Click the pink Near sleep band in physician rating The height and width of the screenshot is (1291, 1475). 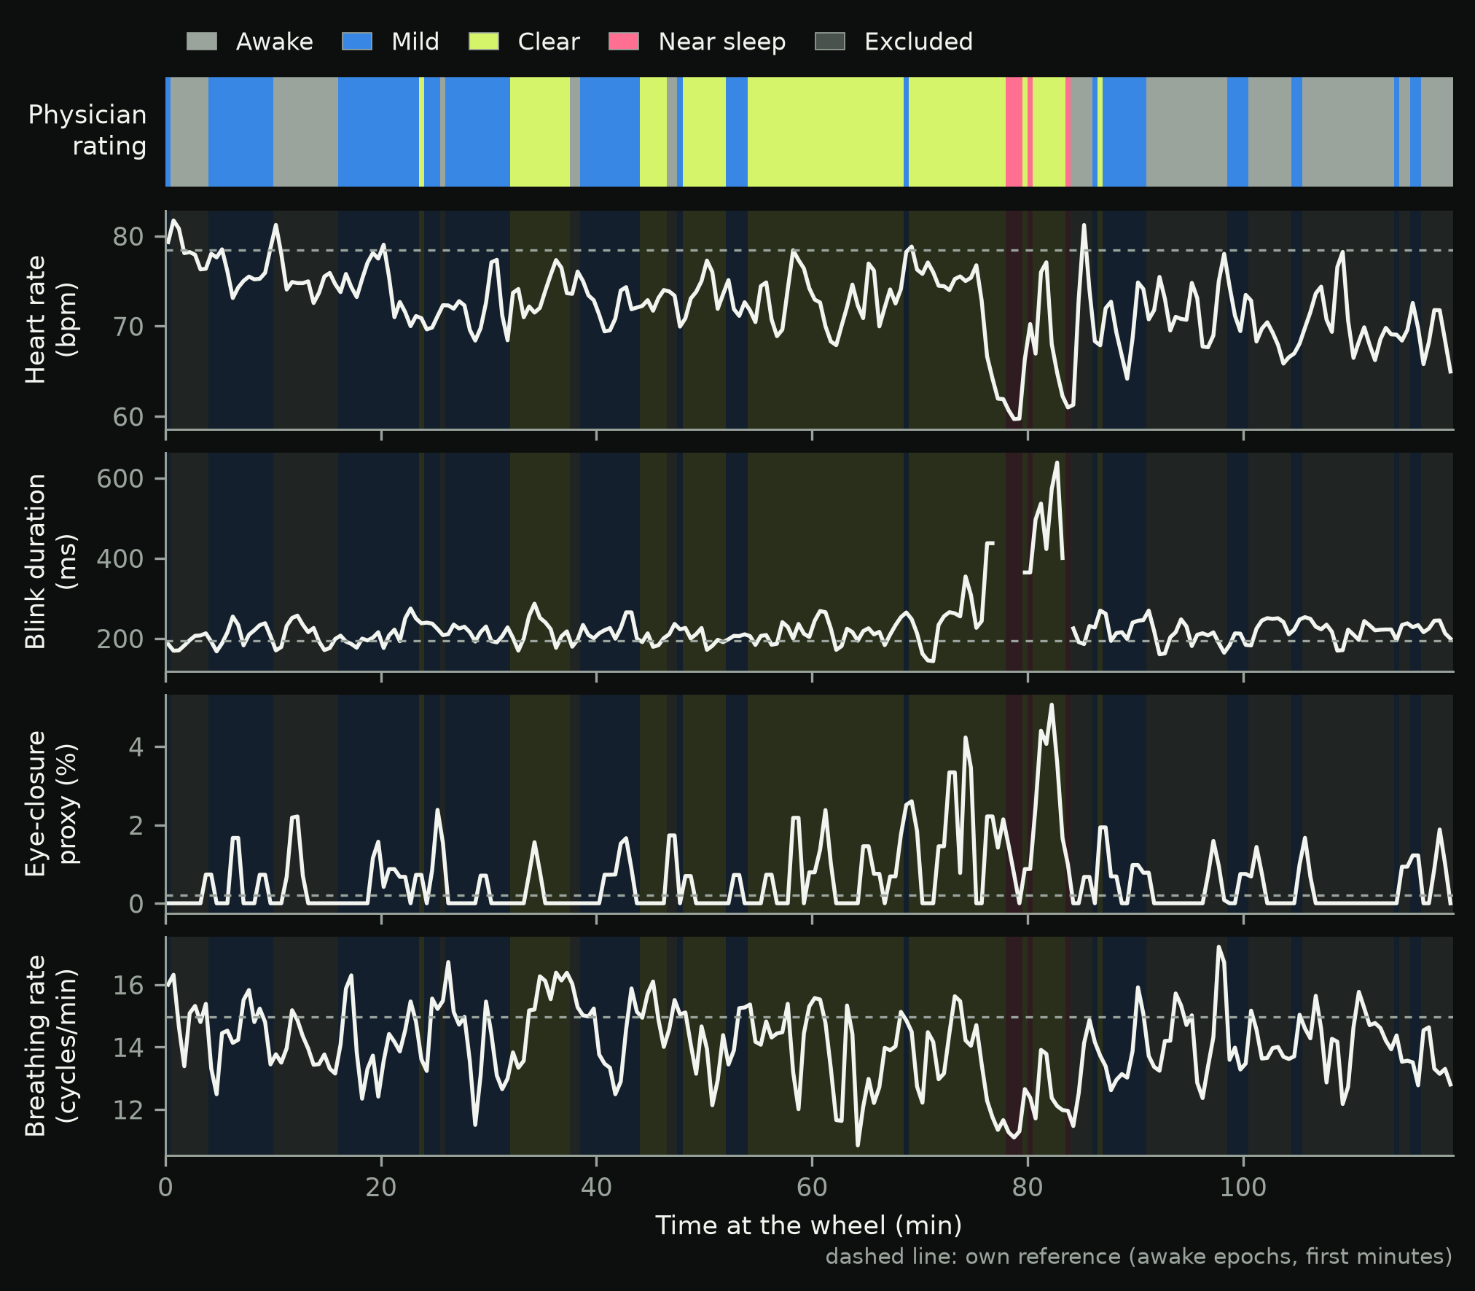(x=1014, y=132)
